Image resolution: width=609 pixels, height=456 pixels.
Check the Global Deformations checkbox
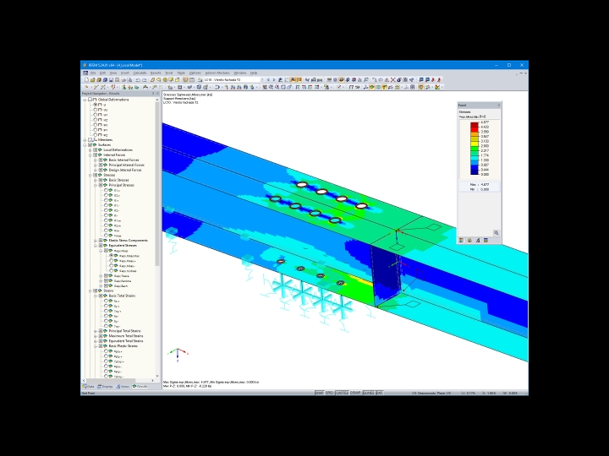coord(91,100)
